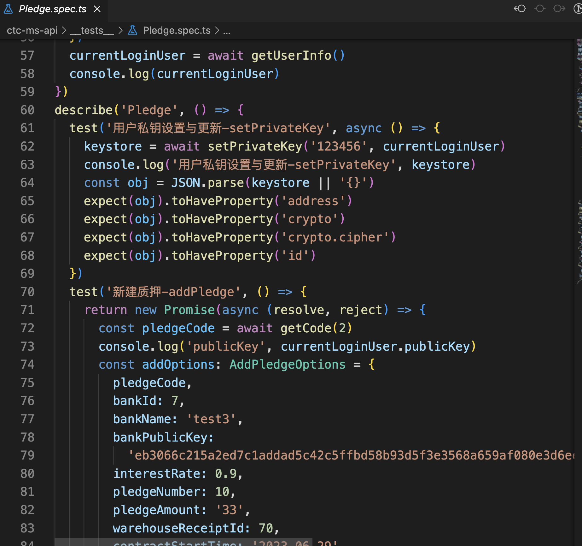Click 'bankPublicKey' property on line 78

pos(160,437)
